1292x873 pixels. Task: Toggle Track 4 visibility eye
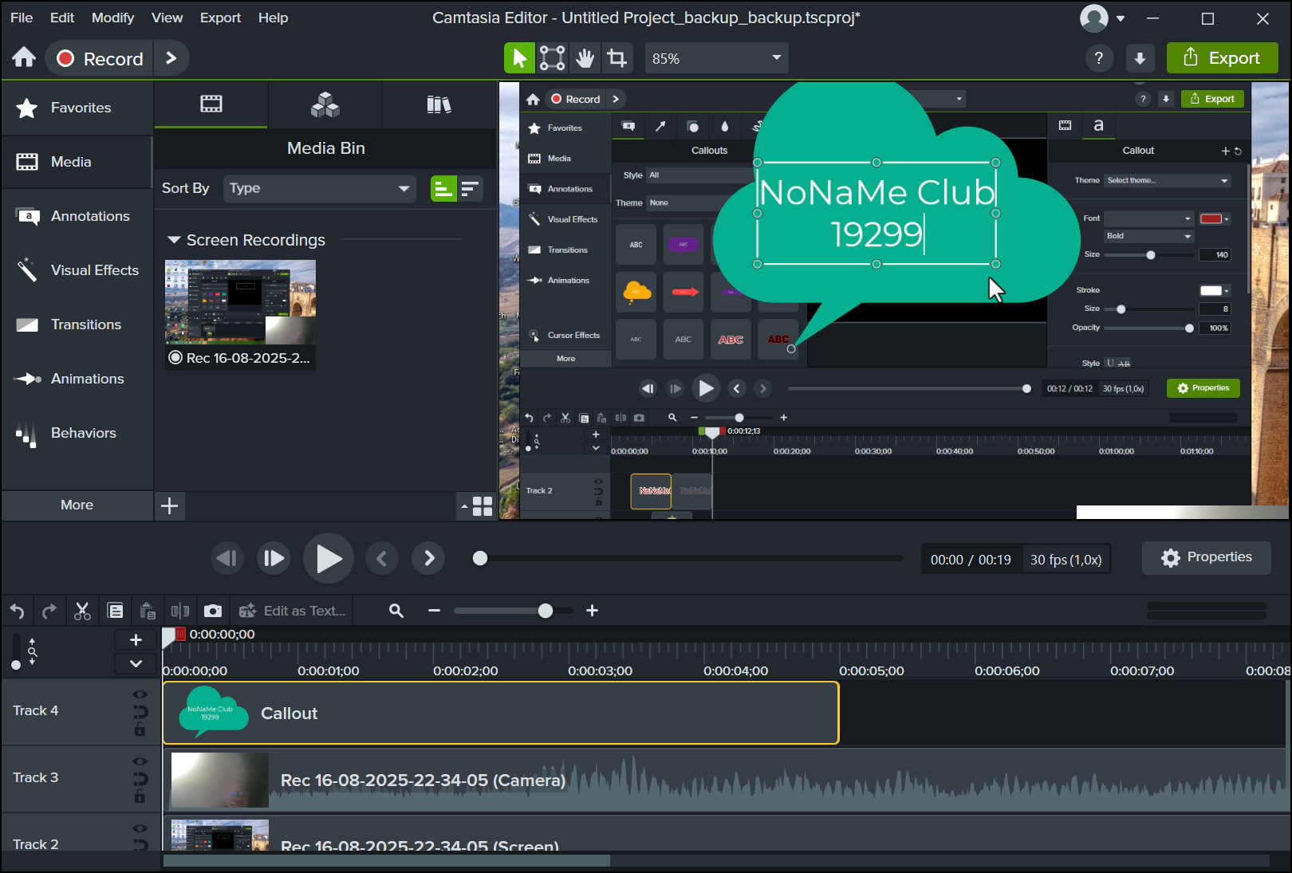[140, 694]
